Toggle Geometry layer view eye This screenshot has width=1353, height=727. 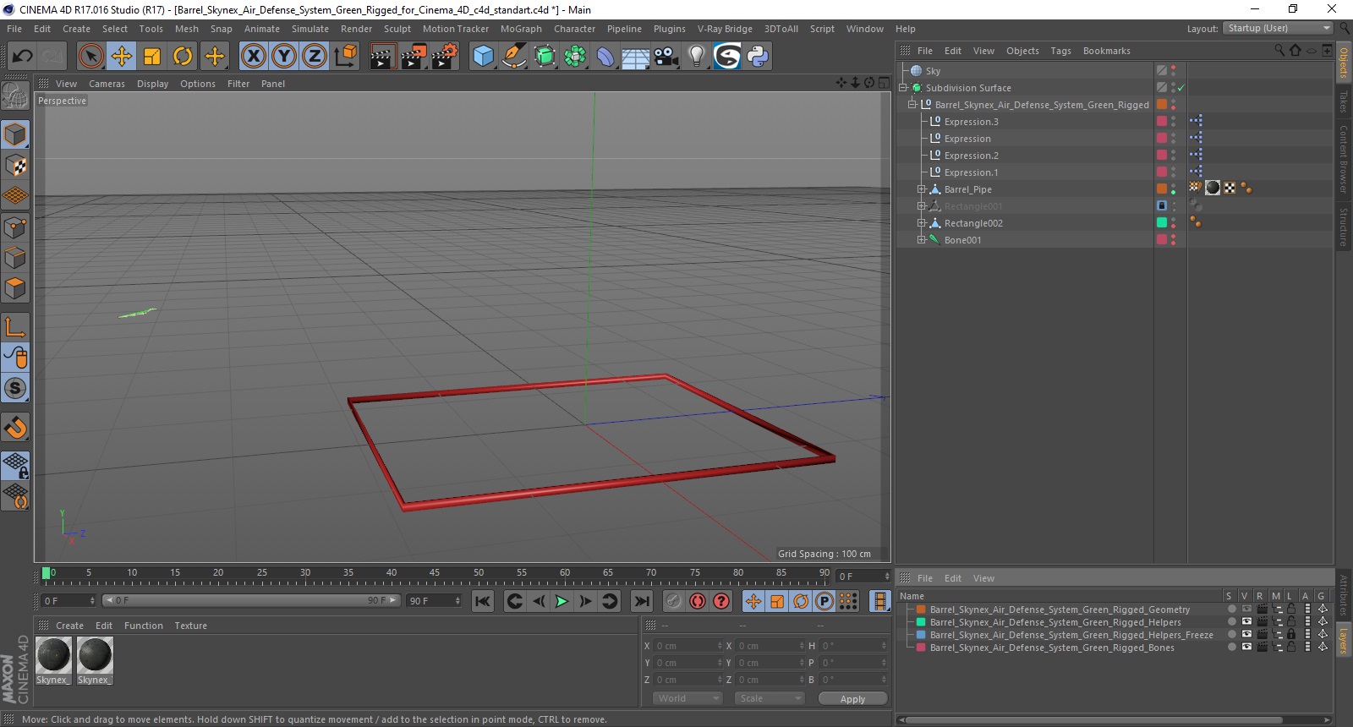click(1246, 609)
